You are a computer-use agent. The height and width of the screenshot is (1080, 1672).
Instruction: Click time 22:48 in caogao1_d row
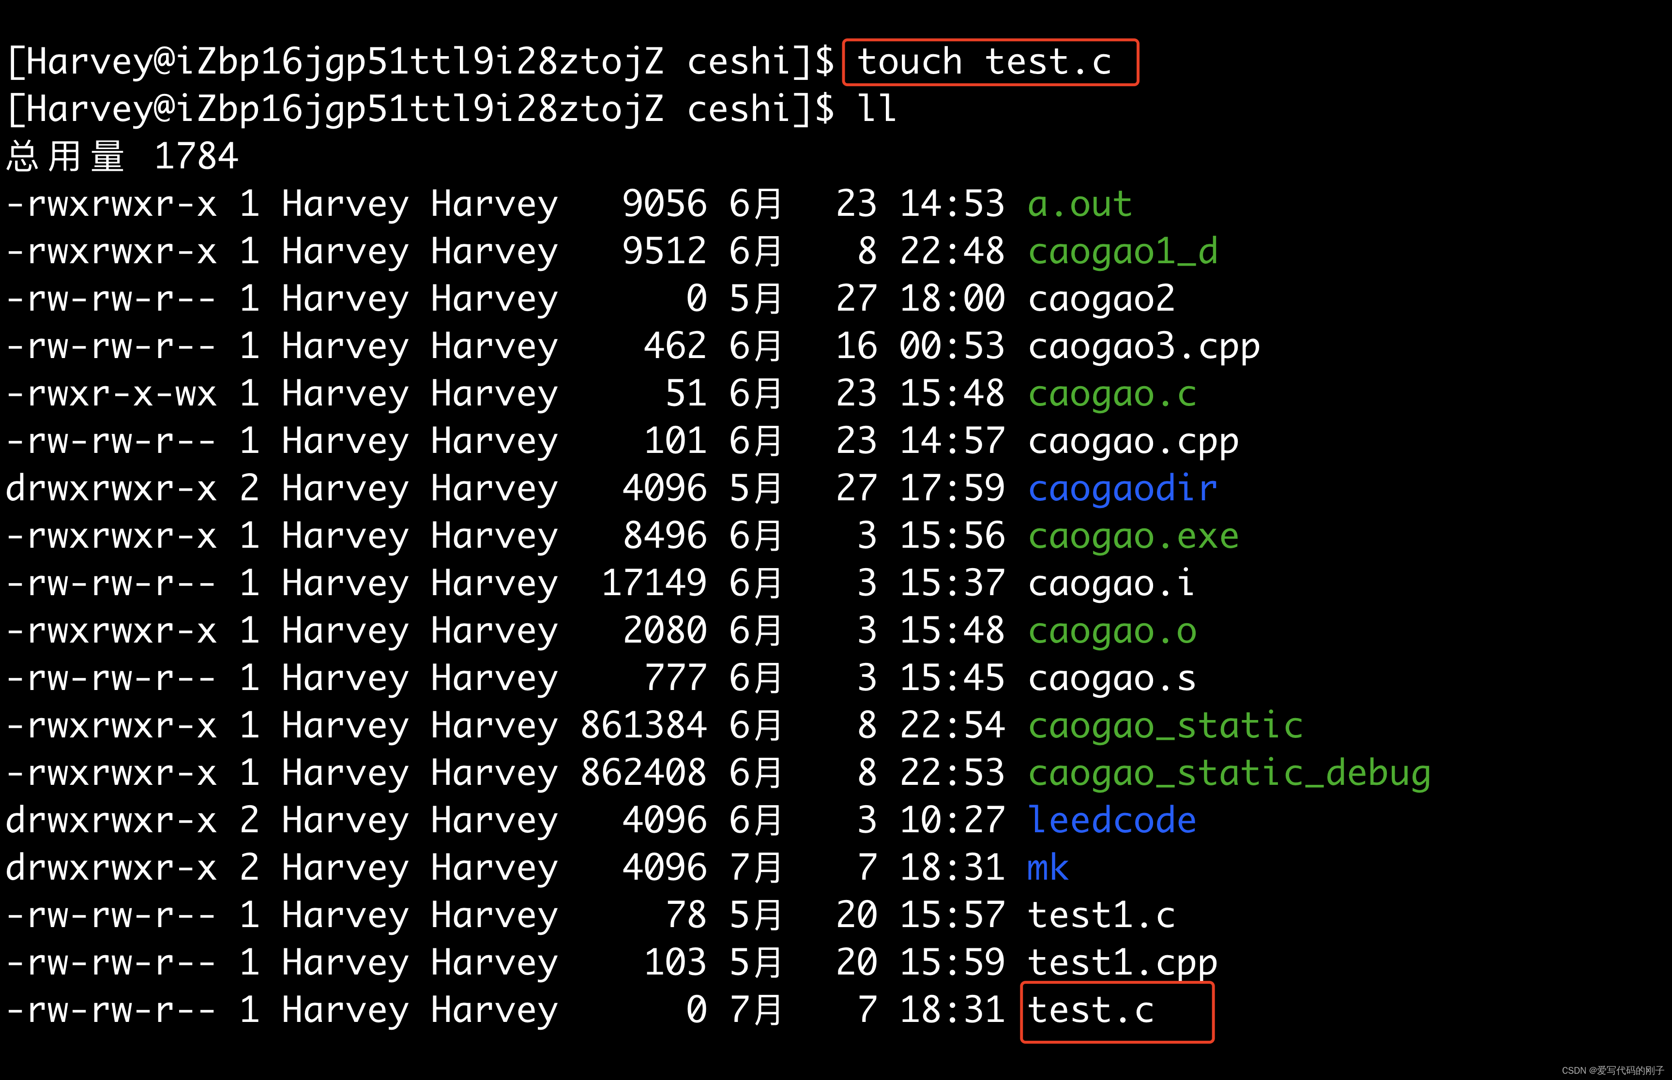[952, 252]
